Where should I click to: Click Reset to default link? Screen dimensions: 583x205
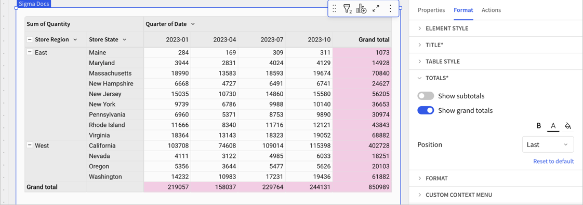pos(553,162)
